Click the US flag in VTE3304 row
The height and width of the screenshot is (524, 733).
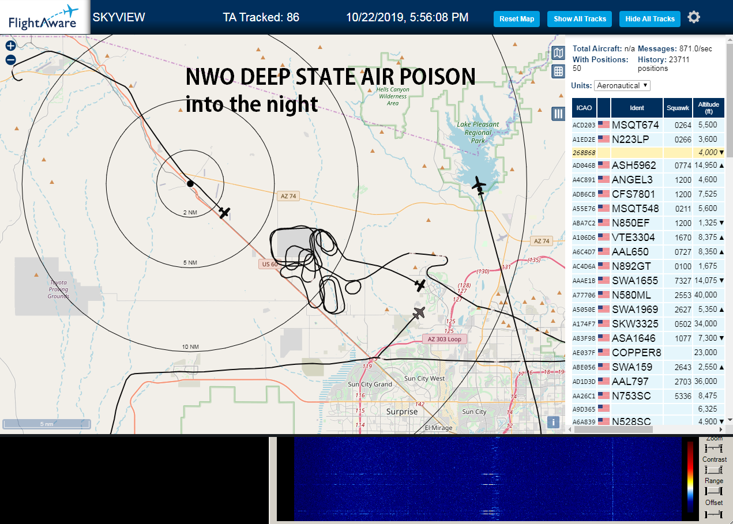pyautogui.click(x=604, y=237)
